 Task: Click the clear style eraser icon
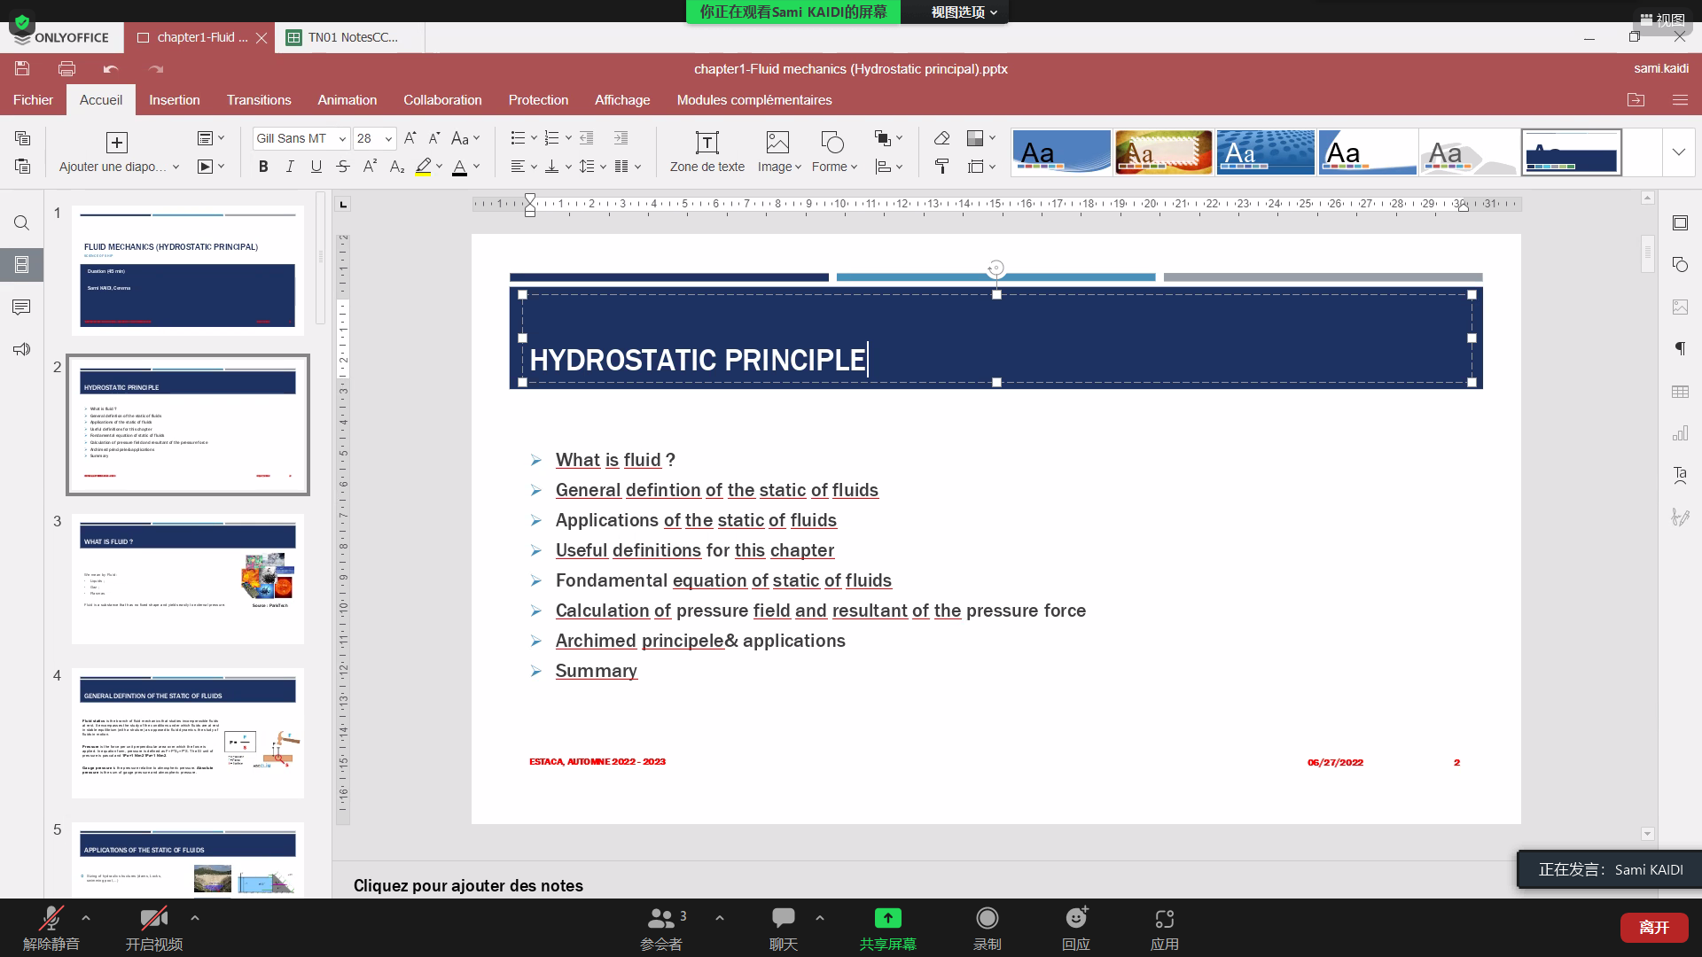point(941,138)
